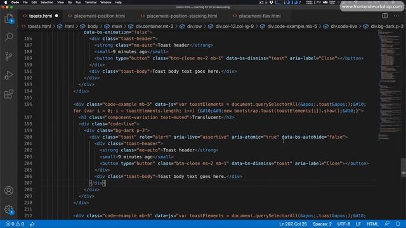Open the Edit menu
This screenshot has width=406, height=228.
(34, 3)
